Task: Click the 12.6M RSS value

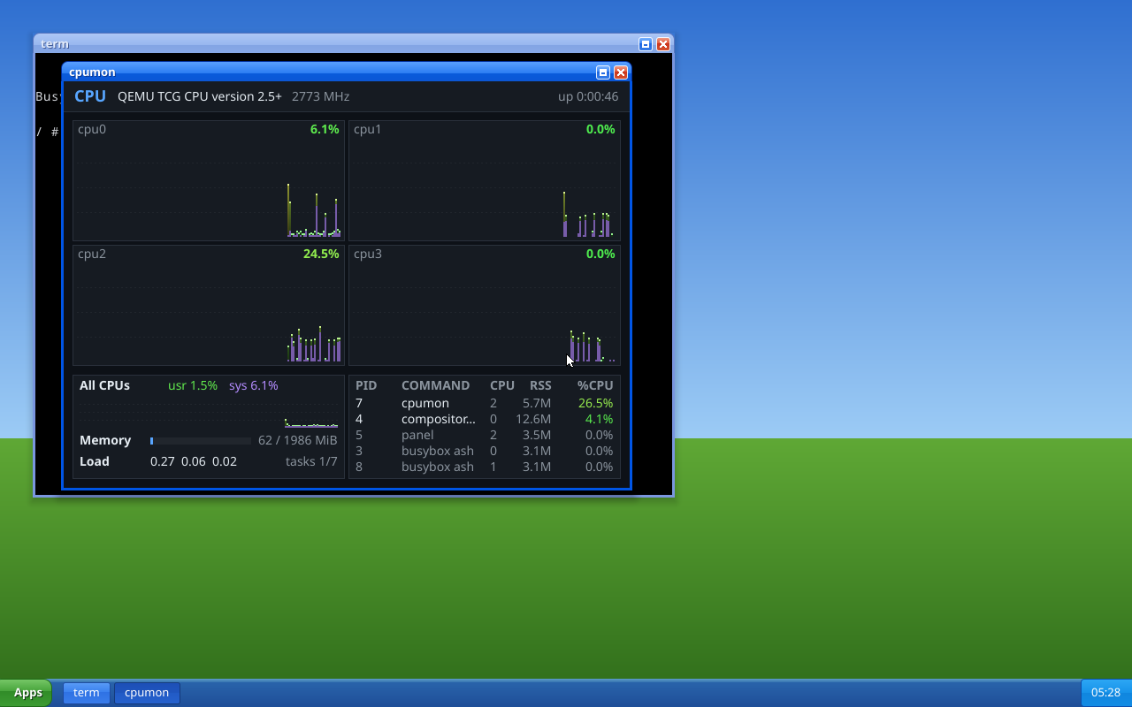Action: point(533,419)
